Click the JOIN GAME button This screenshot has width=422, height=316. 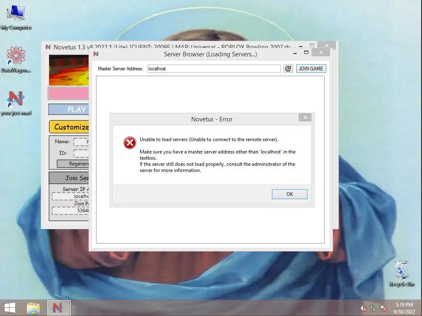pos(311,69)
